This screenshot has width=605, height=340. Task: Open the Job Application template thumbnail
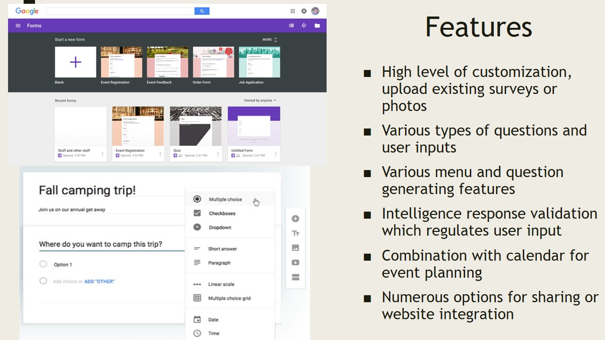[259, 62]
